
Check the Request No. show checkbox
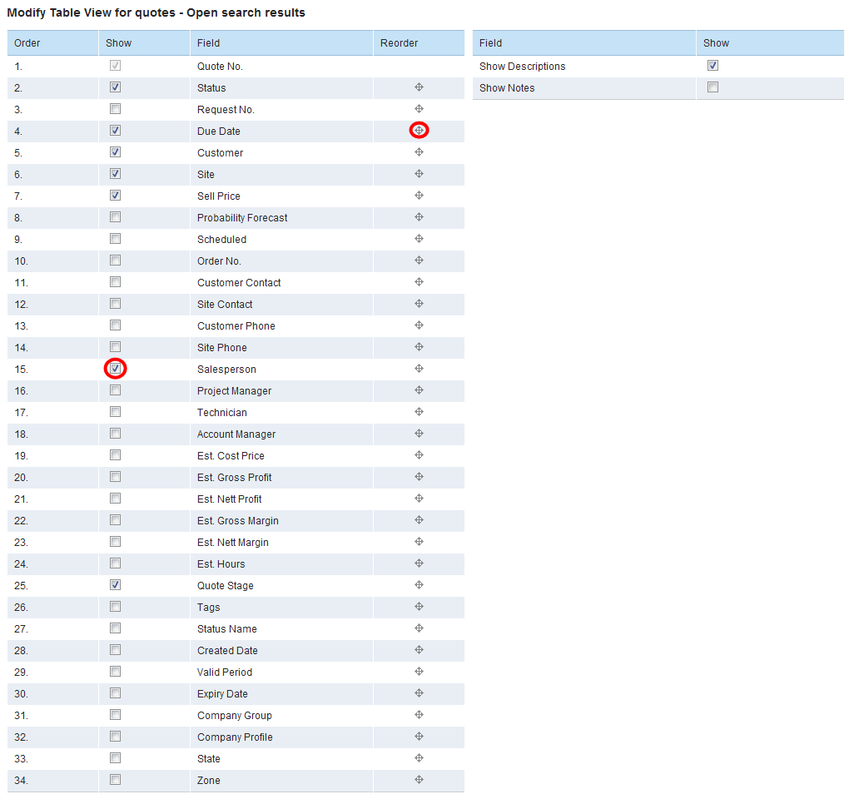(115, 109)
